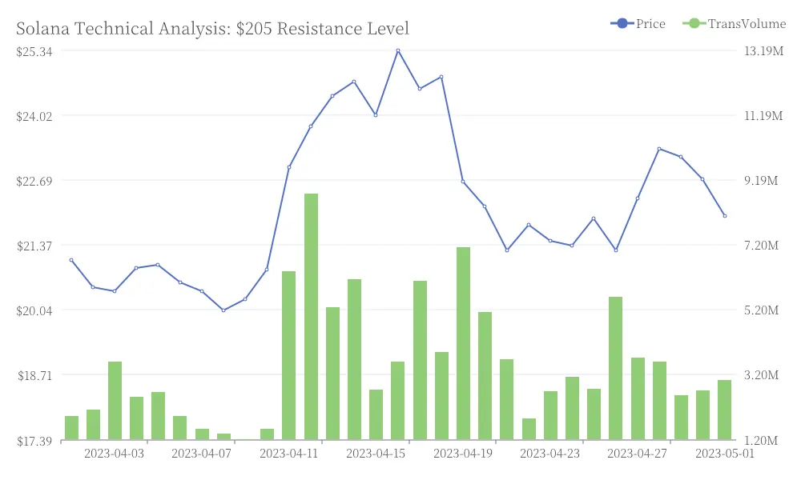The width and height of the screenshot is (801, 480).
Task: Select the volume bar above 2023-04-03
Action: [x=115, y=401]
